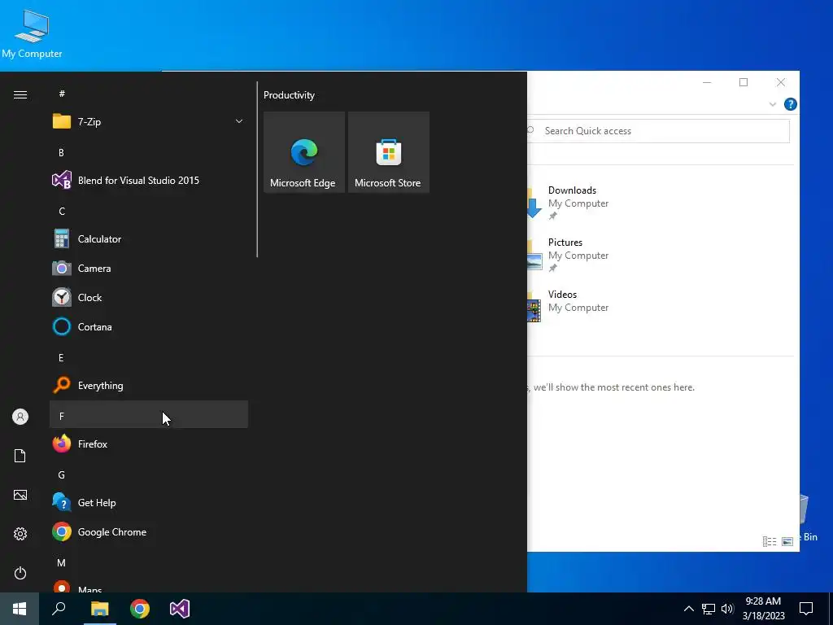
Task: Open the clock and date flyout
Action: pyautogui.click(x=763, y=609)
